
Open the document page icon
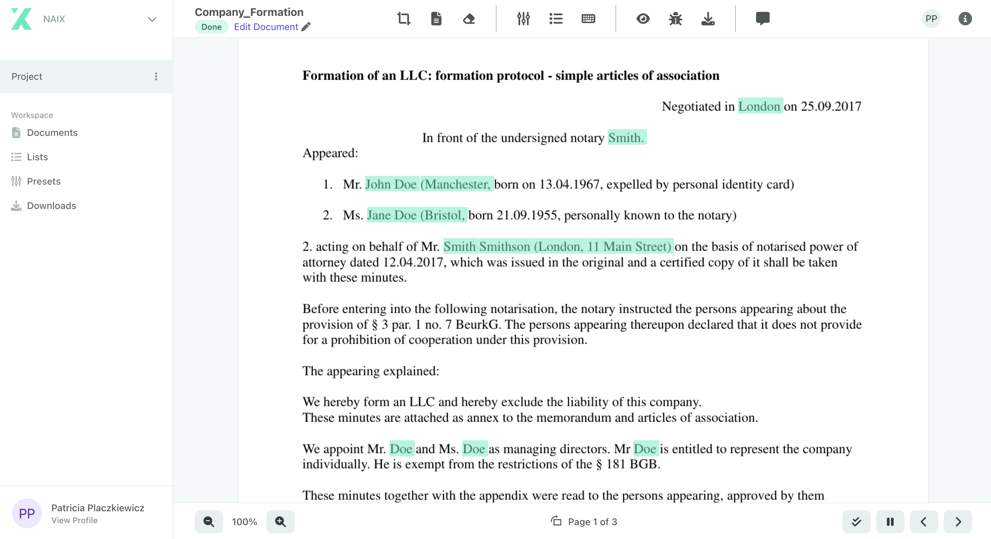tap(436, 19)
